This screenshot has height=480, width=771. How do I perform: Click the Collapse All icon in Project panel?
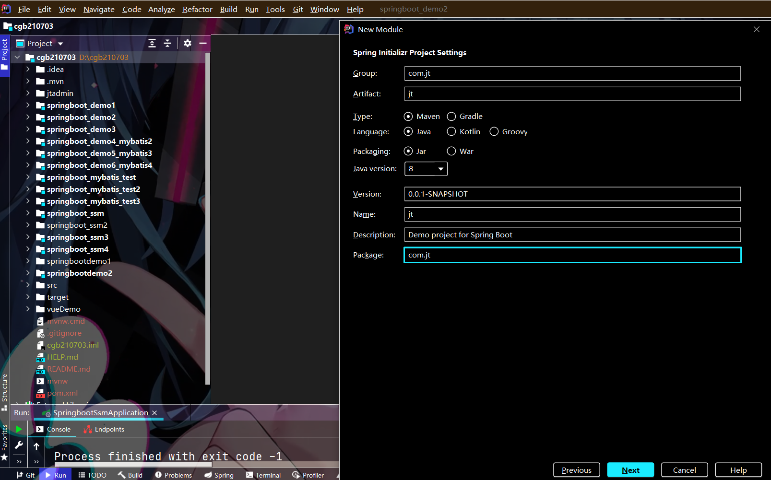pyautogui.click(x=167, y=43)
